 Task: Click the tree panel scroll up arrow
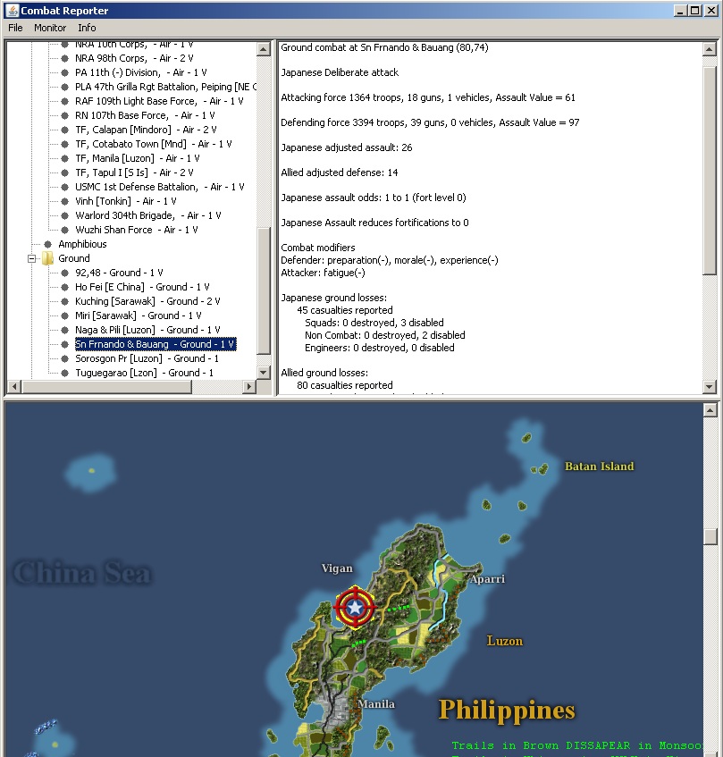pos(263,49)
